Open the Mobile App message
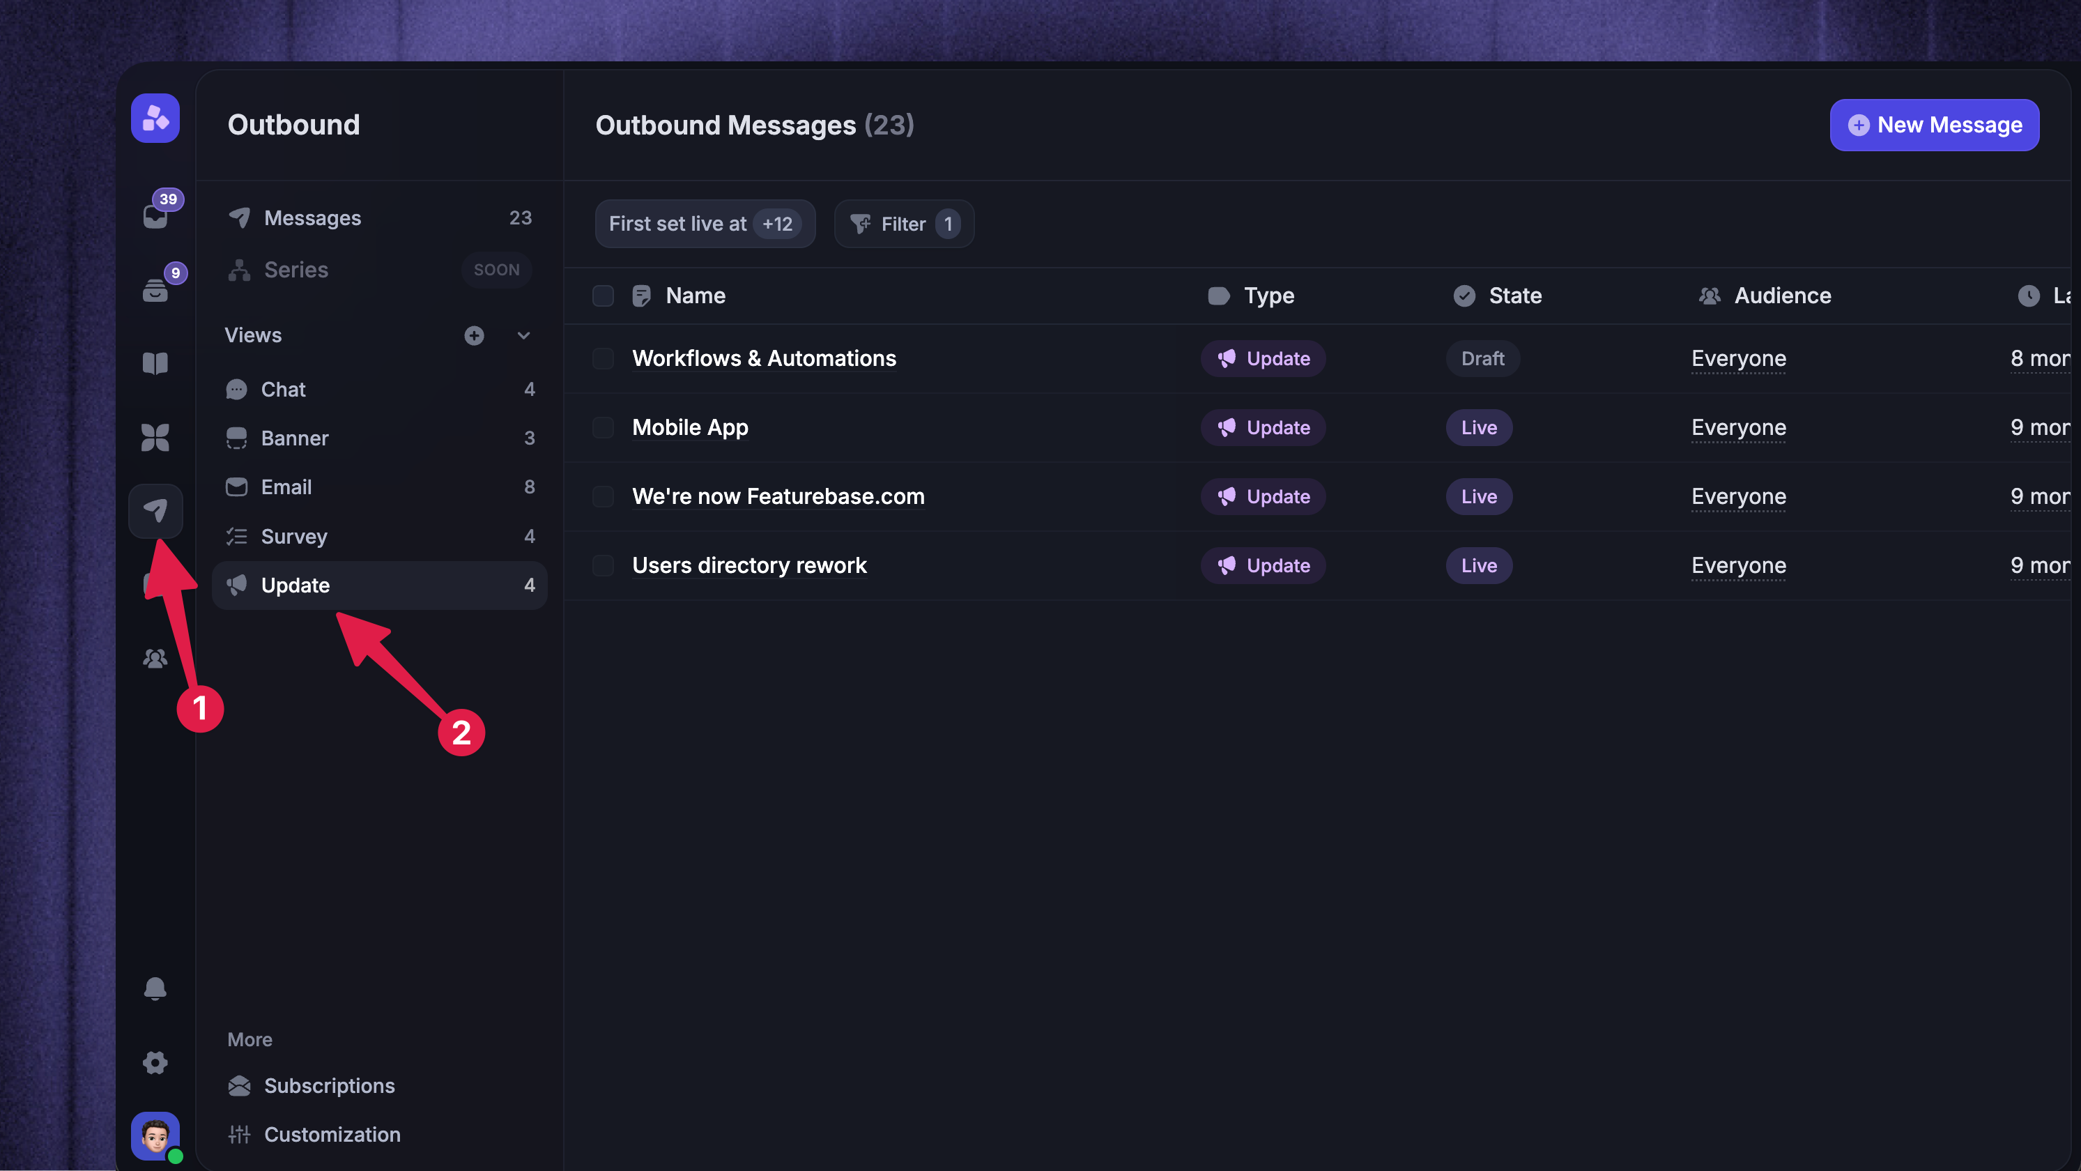Screen dimensions: 2081x1171 [x=690, y=427]
